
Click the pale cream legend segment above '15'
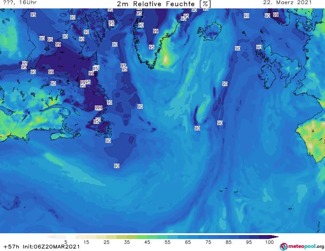click(81, 237)
